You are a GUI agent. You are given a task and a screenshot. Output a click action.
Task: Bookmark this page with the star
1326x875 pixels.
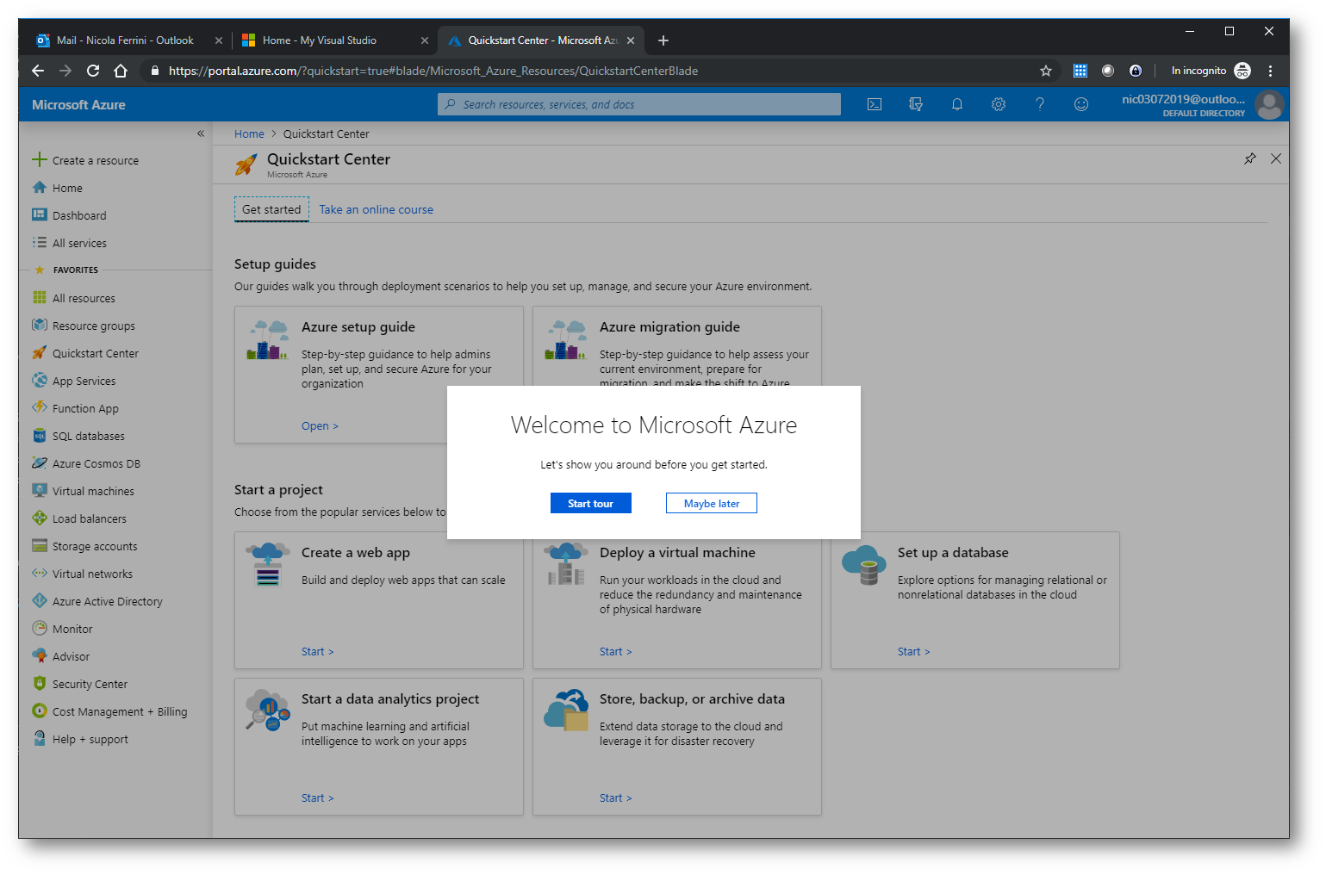(1046, 71)
